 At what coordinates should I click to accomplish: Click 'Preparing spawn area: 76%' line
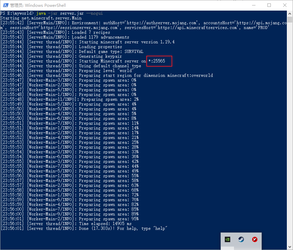click(x=70, y=200)
